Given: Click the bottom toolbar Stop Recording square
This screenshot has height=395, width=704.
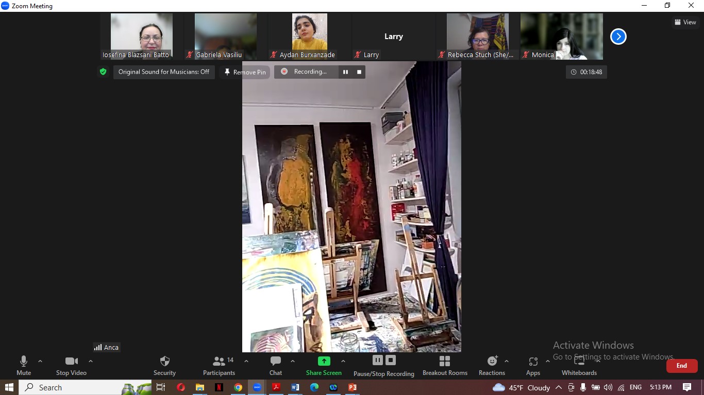Looking at the screenshot, I should click(391, 360).
